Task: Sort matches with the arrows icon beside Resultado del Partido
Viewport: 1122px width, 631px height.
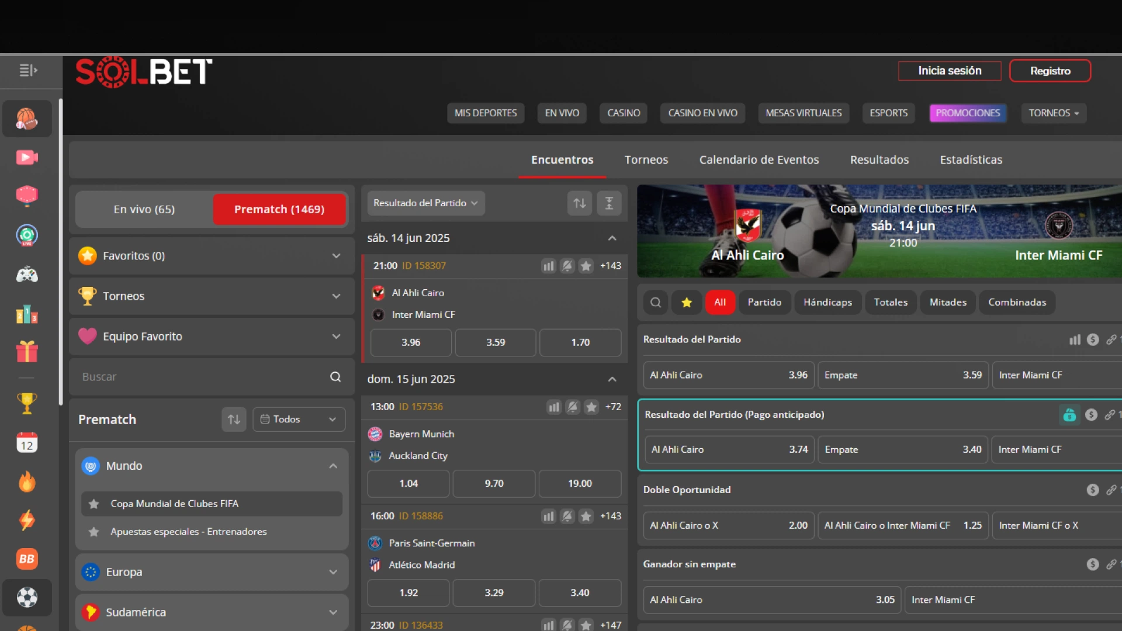Action: [x=580, y=203]
